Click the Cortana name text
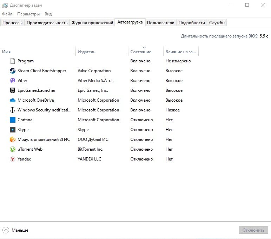The image size is (271, 239). click(25, 120)
